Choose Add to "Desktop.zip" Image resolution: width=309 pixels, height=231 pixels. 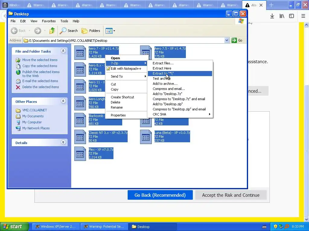180,104
